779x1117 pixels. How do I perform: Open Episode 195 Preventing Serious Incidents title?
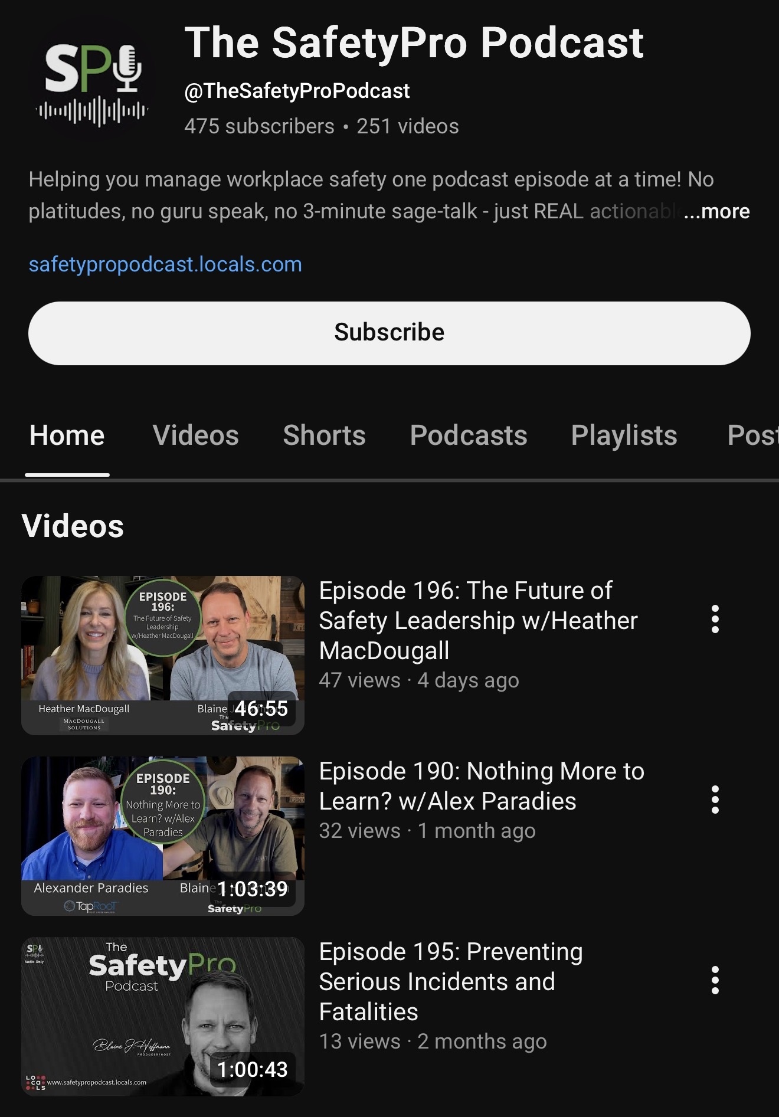click(451, 981)
